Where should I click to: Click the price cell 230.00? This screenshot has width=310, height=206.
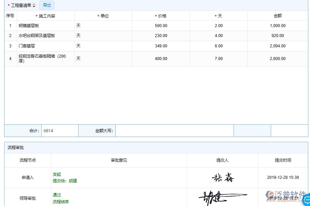(x=161, y=36)
